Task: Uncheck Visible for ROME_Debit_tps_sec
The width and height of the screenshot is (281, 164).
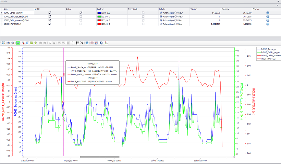Action: (x=50, y=16)
